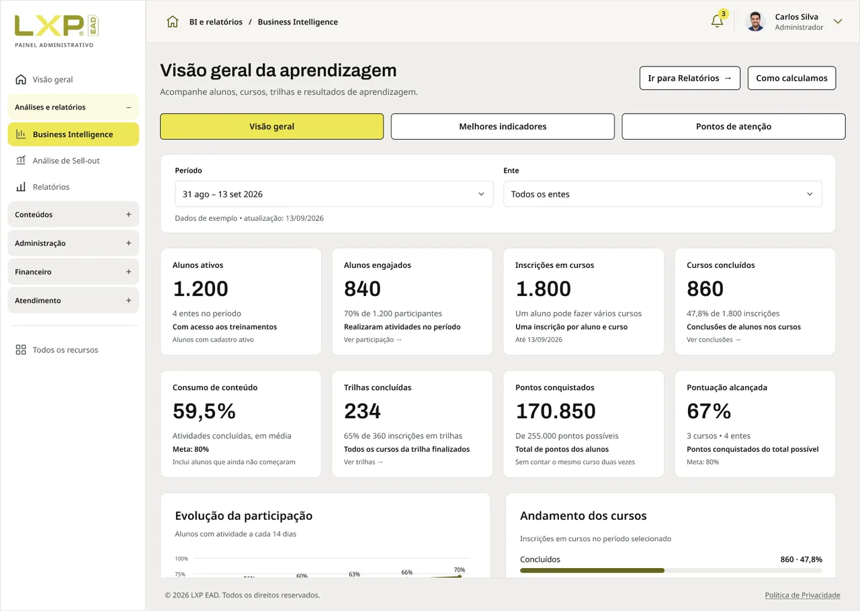Click the Como calculamos button

(791, 78)
